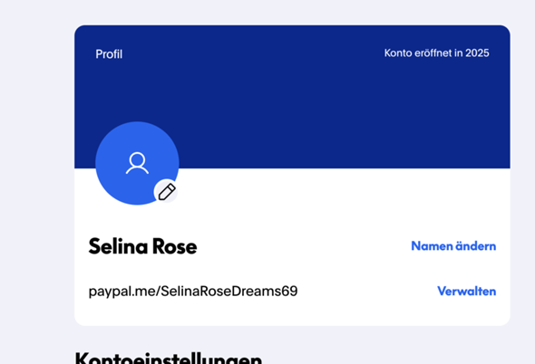Click the word Selina in the name
Screen dimensions: 535x364
coord(118,246)
